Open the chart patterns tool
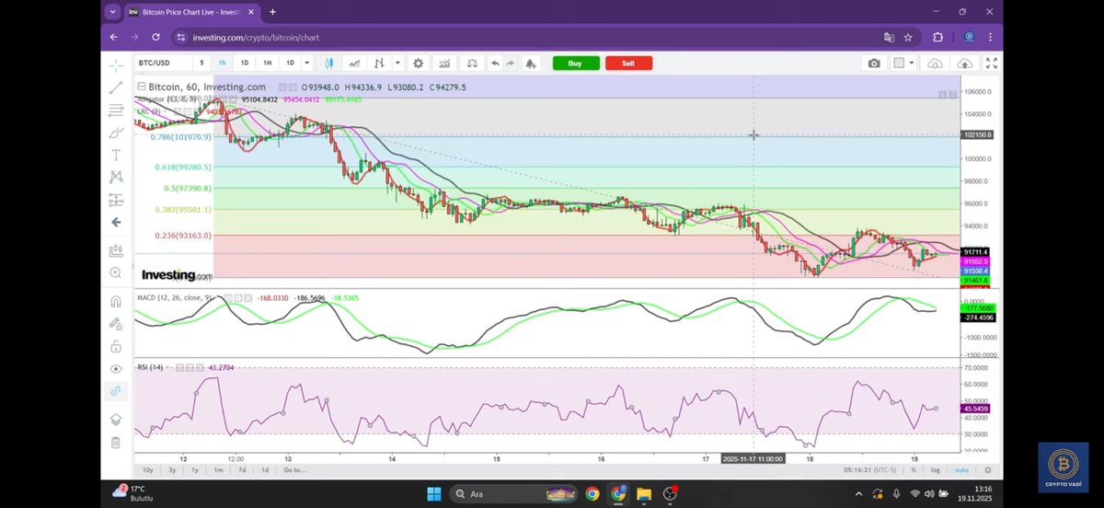1104x508 pixels. coord(116,177)
